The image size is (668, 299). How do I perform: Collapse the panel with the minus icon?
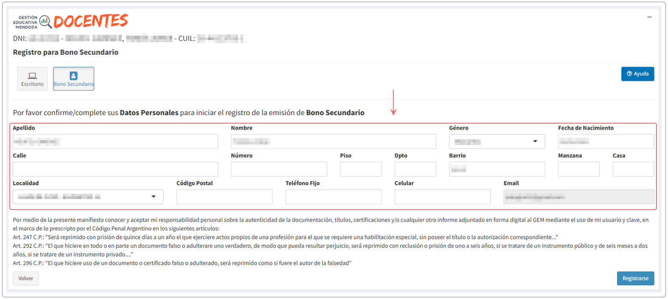(x=649, y=17)
